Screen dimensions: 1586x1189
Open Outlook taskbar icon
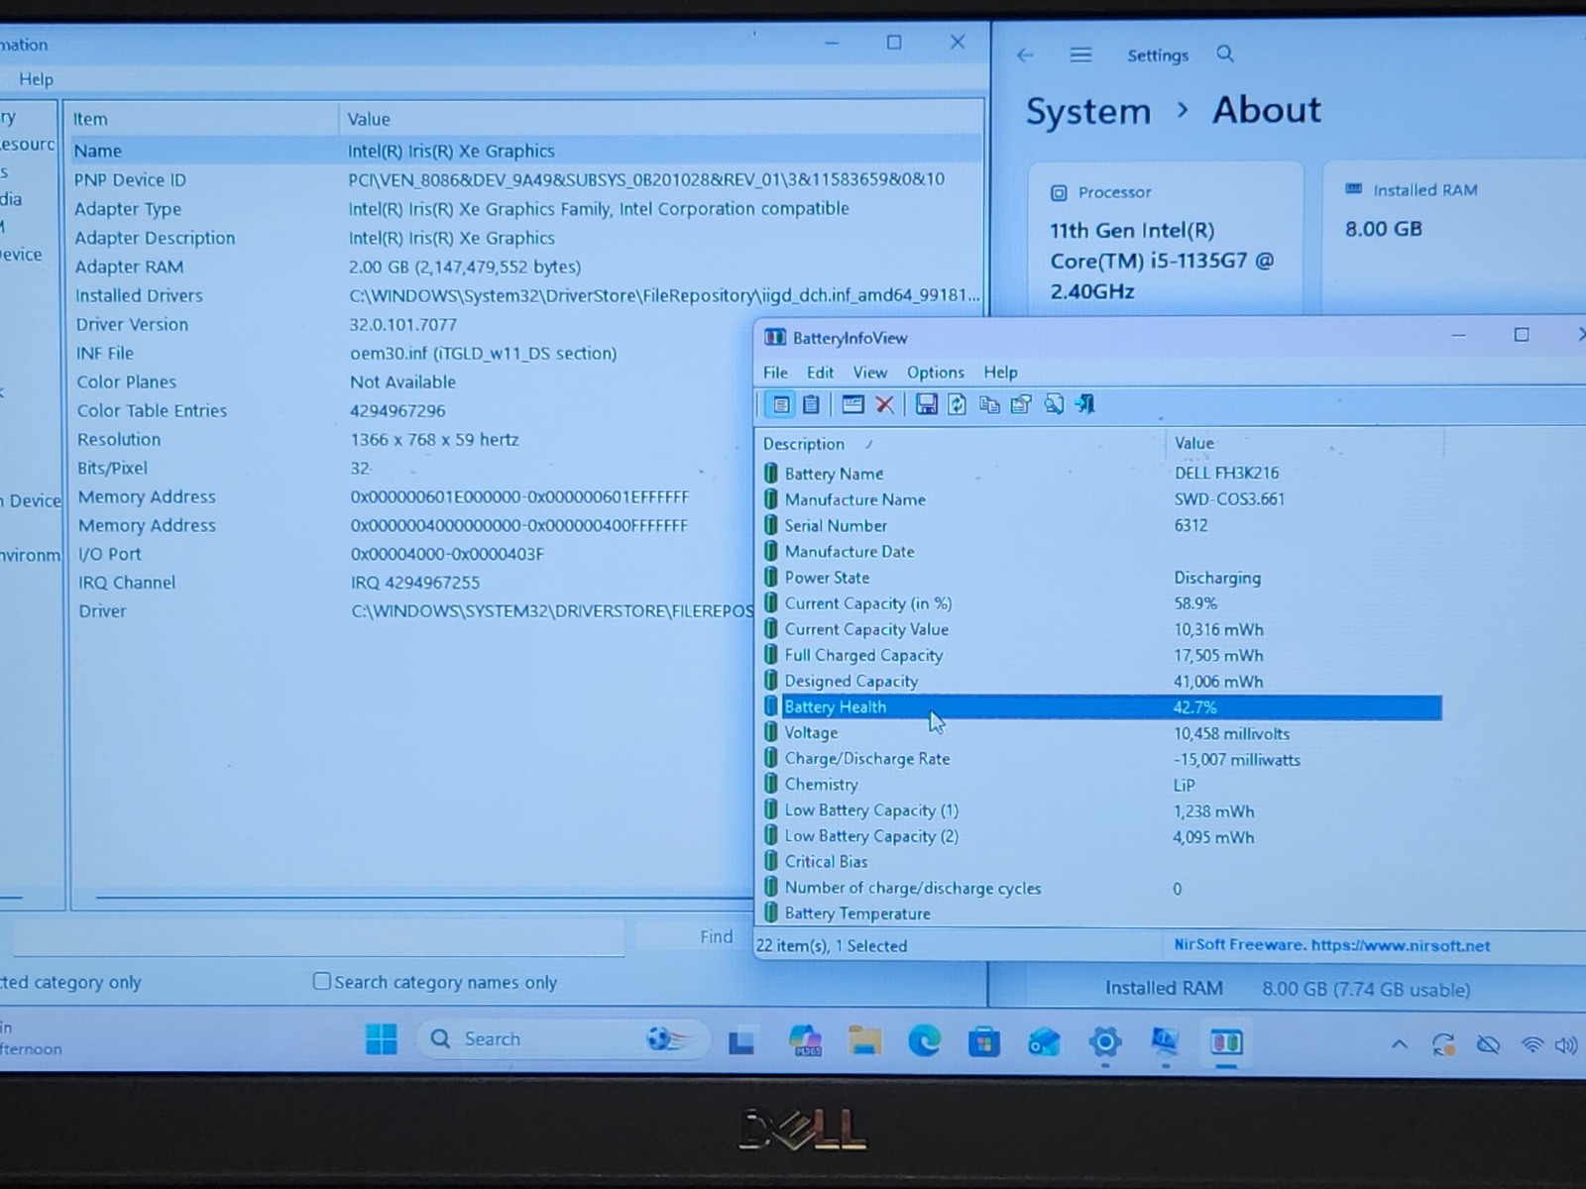(x=1044, y=1041)
